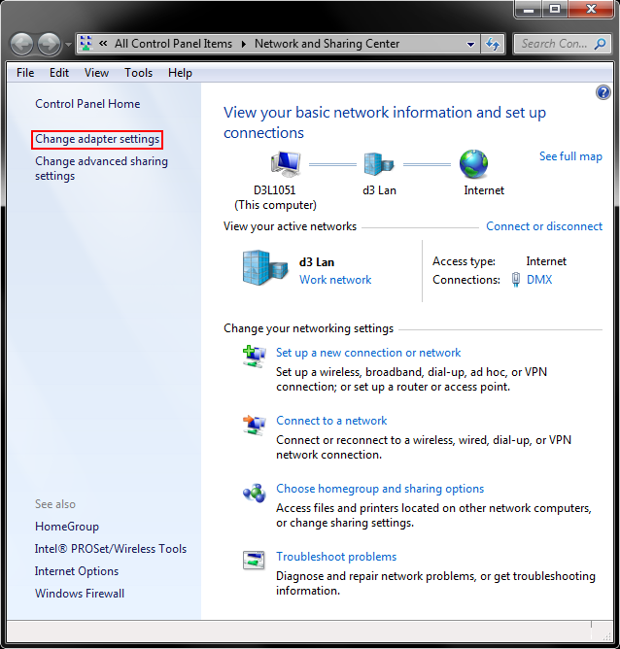
Task: Open See full map link
Action: coord(570,156)
